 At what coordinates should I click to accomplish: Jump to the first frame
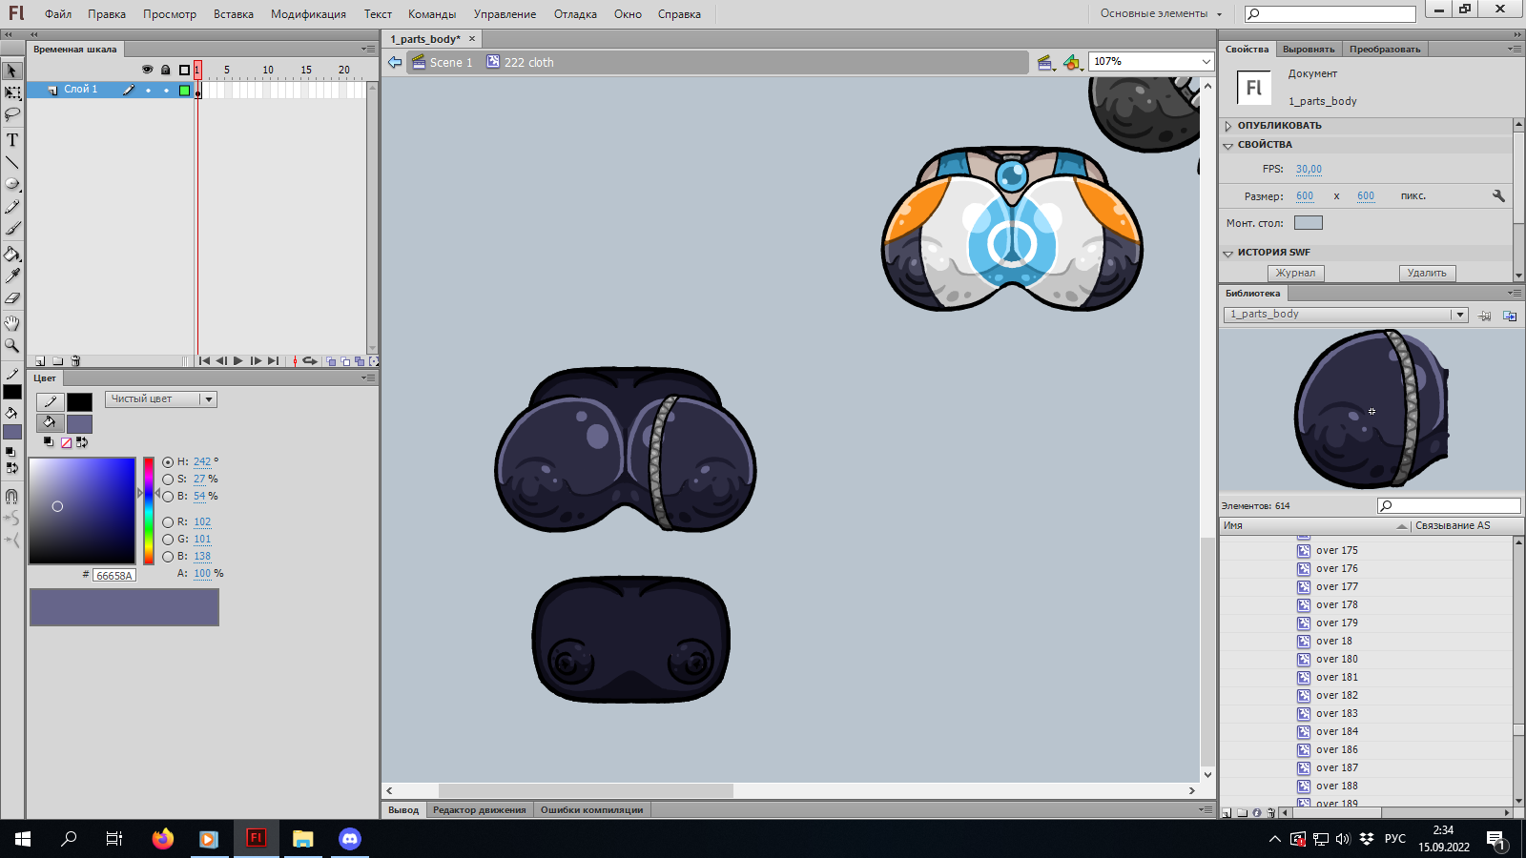tap(204, 361)
